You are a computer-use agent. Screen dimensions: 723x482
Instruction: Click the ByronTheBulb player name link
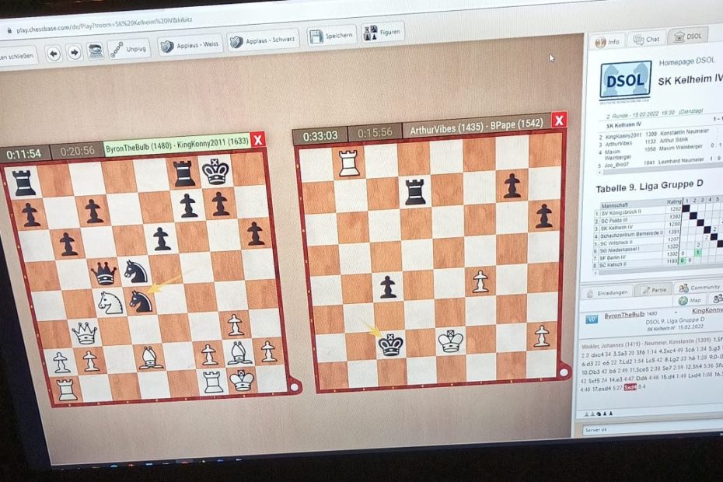click(622, 315)
